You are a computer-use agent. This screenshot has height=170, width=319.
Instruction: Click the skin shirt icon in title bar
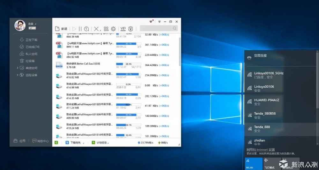pyautogui.click(x=151, y=21)
